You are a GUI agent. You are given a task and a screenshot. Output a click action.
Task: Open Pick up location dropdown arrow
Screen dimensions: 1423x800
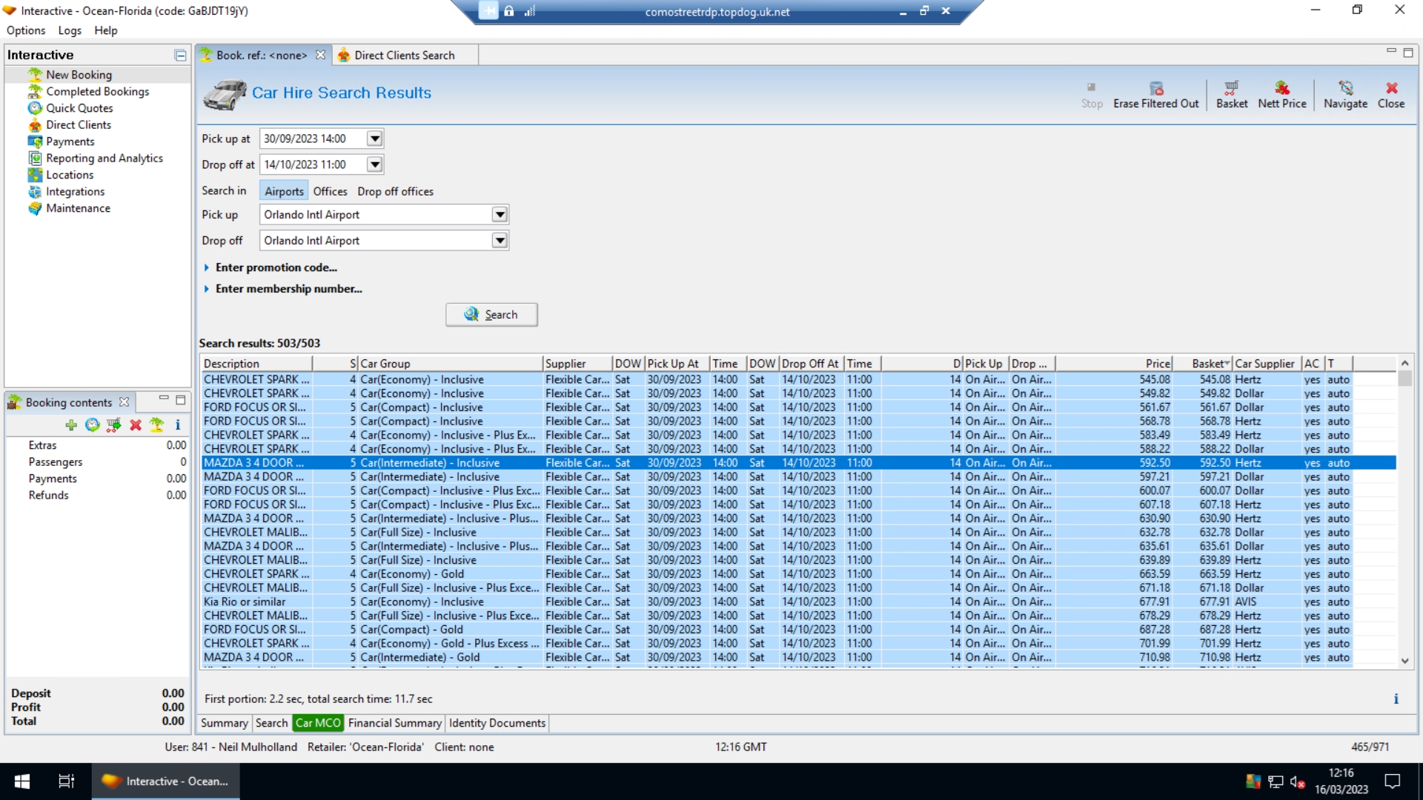tap(500, 215)
